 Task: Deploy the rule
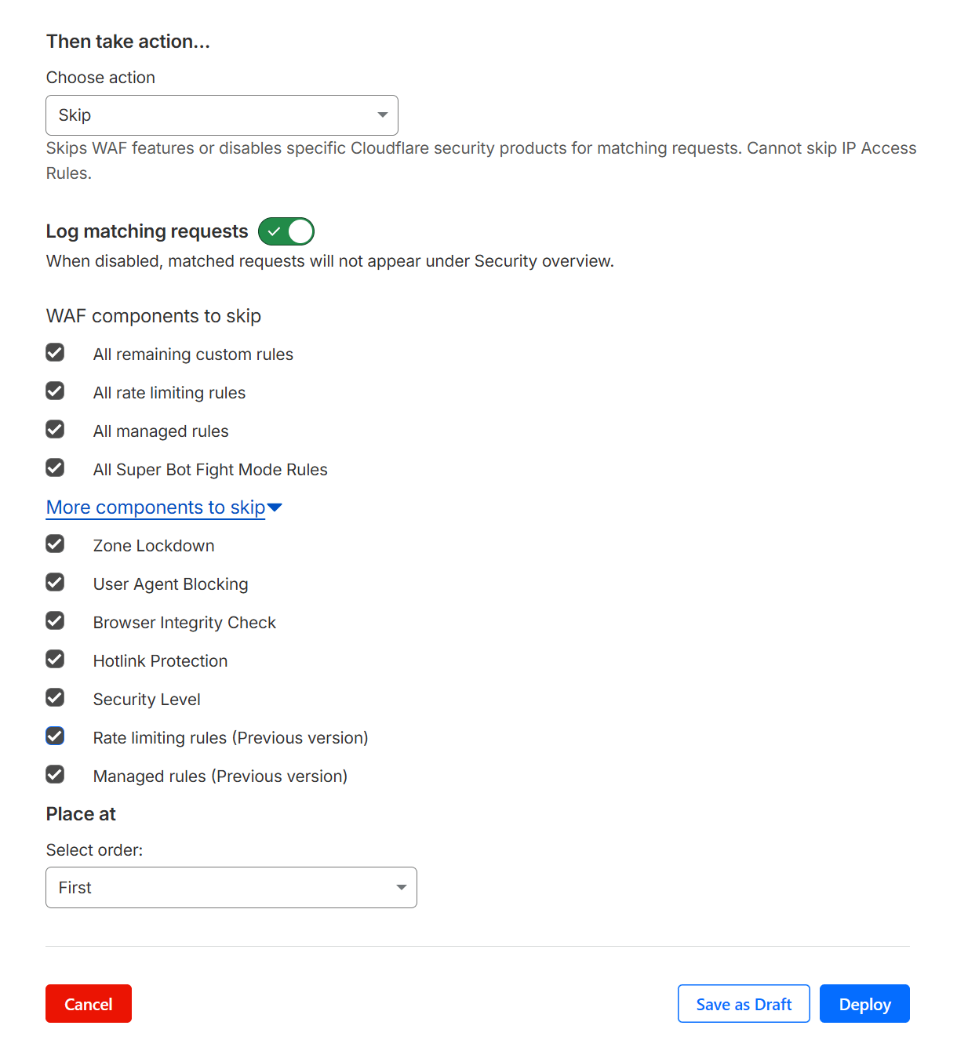pyautogui.click(x=864, y=1003)
